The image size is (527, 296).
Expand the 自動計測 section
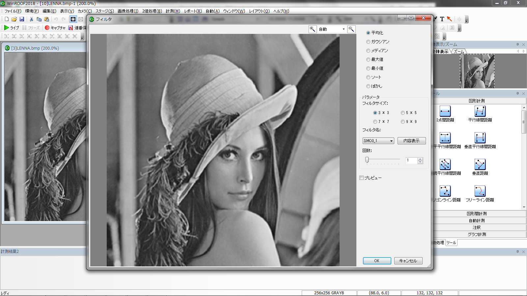pyautogui.click(x=477, y=221)
